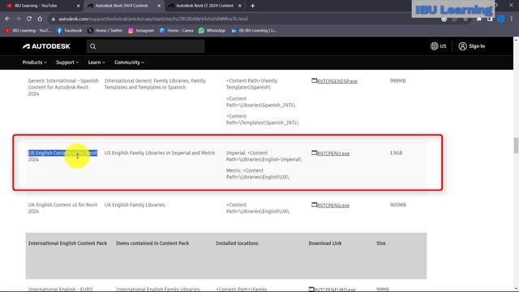Click 'International English Content Pack' header

(x=67, y=243)
